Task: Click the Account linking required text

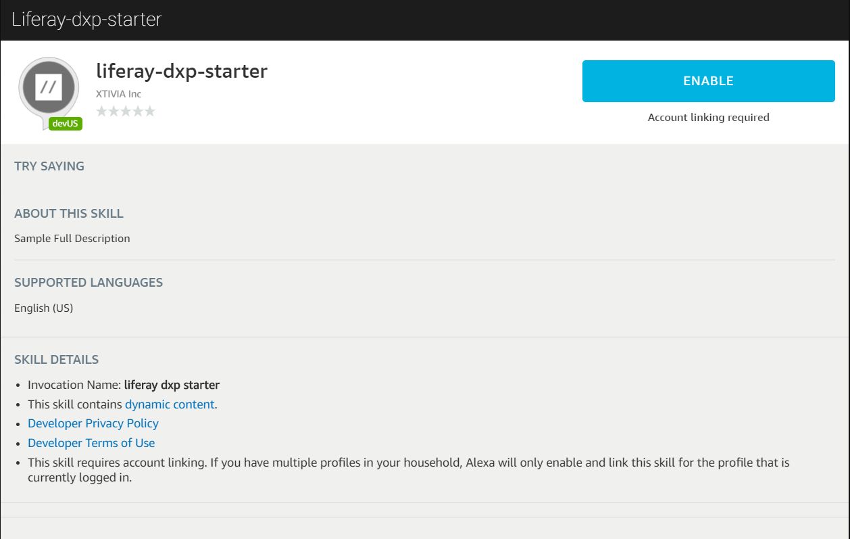Action: point(708,117)
